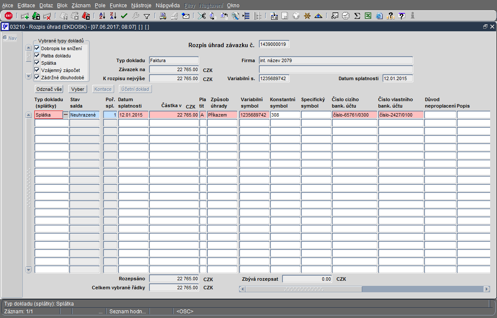Open the funnel filter icon
This screenshot has height=318, width=497.
coord(146,16)
